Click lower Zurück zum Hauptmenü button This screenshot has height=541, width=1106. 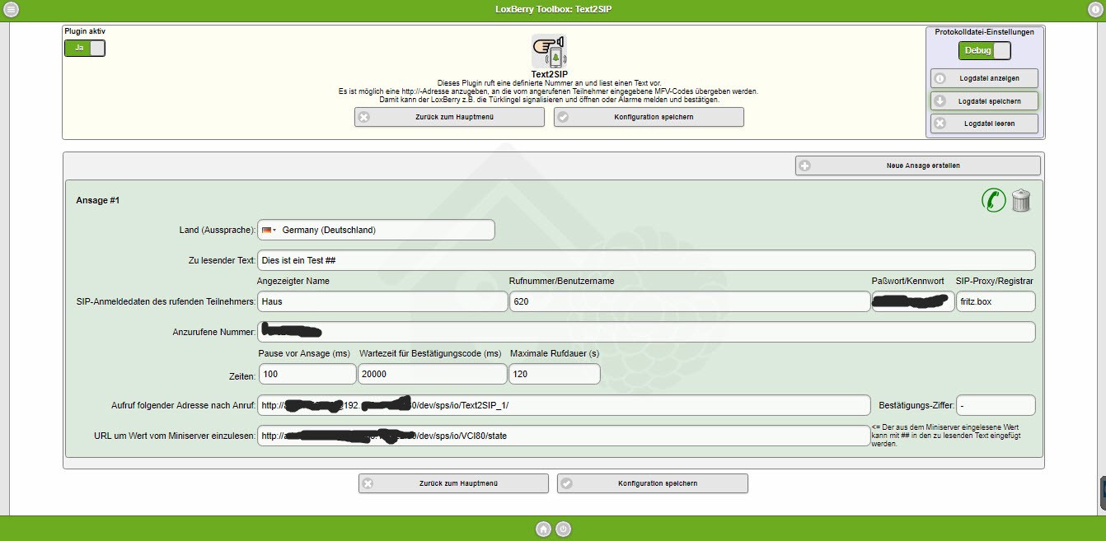[453, 483]
